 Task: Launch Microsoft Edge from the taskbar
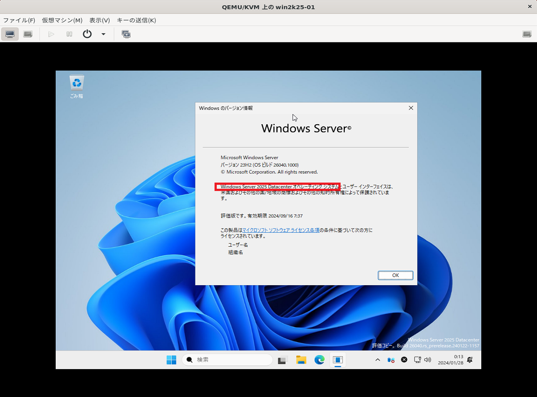pyautogui.click(x=319, y=360)
